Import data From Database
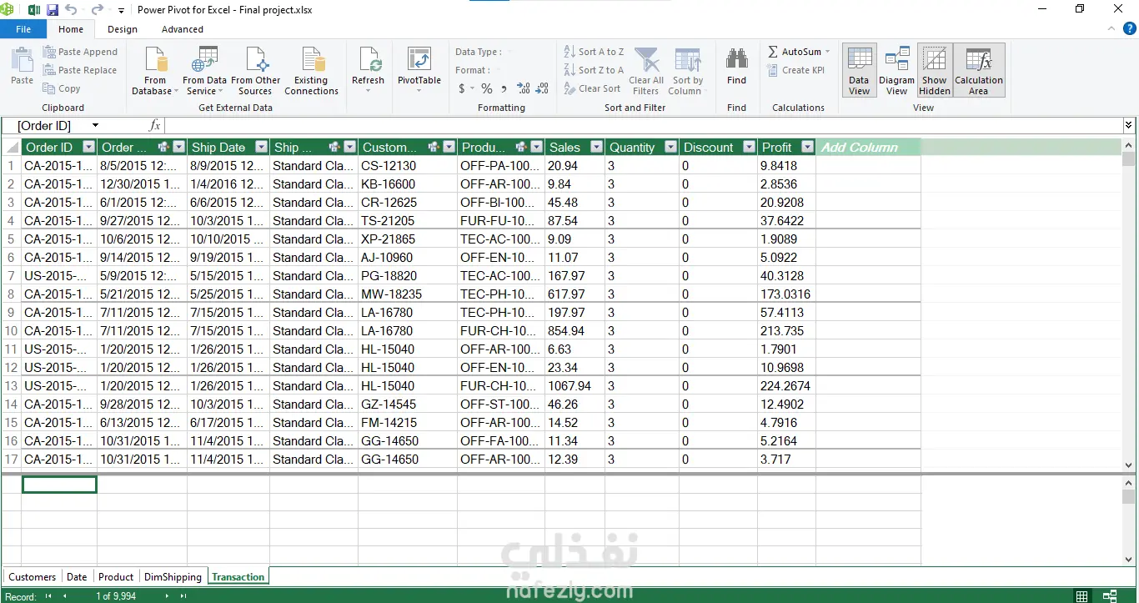Image resolution: width=1139 pixels, height=603 pixels. [x=155, y=71]
